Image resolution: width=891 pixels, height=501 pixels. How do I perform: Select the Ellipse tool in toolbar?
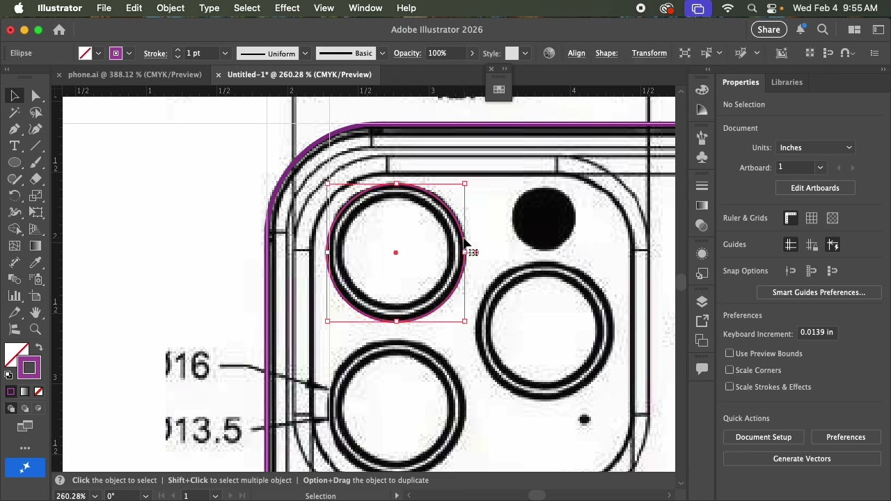click(15, 162)
